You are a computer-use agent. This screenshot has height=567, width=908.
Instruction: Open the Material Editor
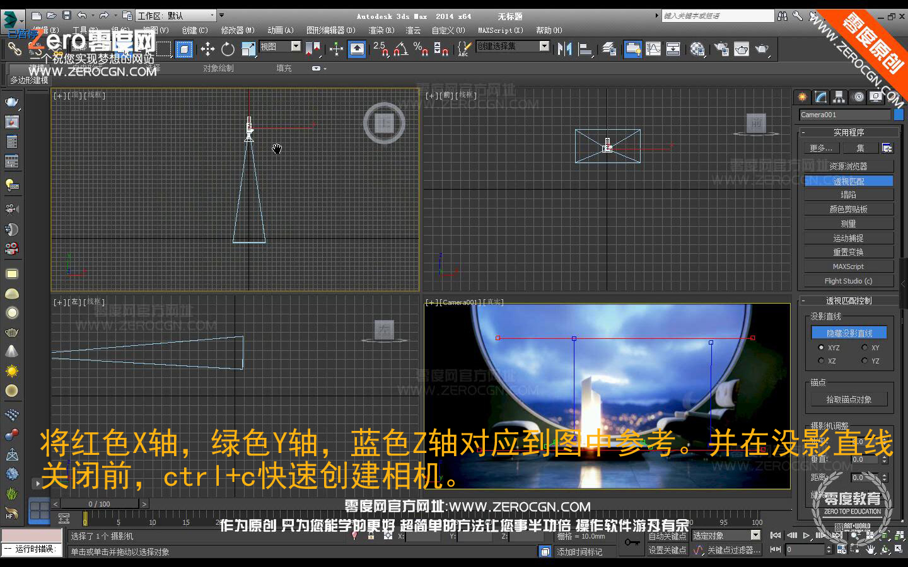coord(697,49)
